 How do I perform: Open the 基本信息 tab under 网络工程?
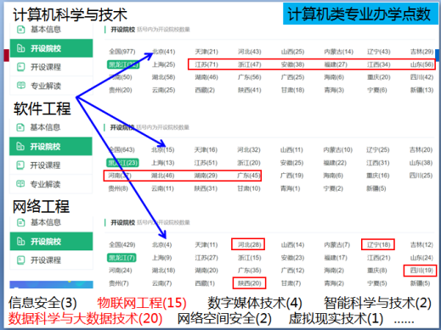pyautogui.click(x=51, y=222)
